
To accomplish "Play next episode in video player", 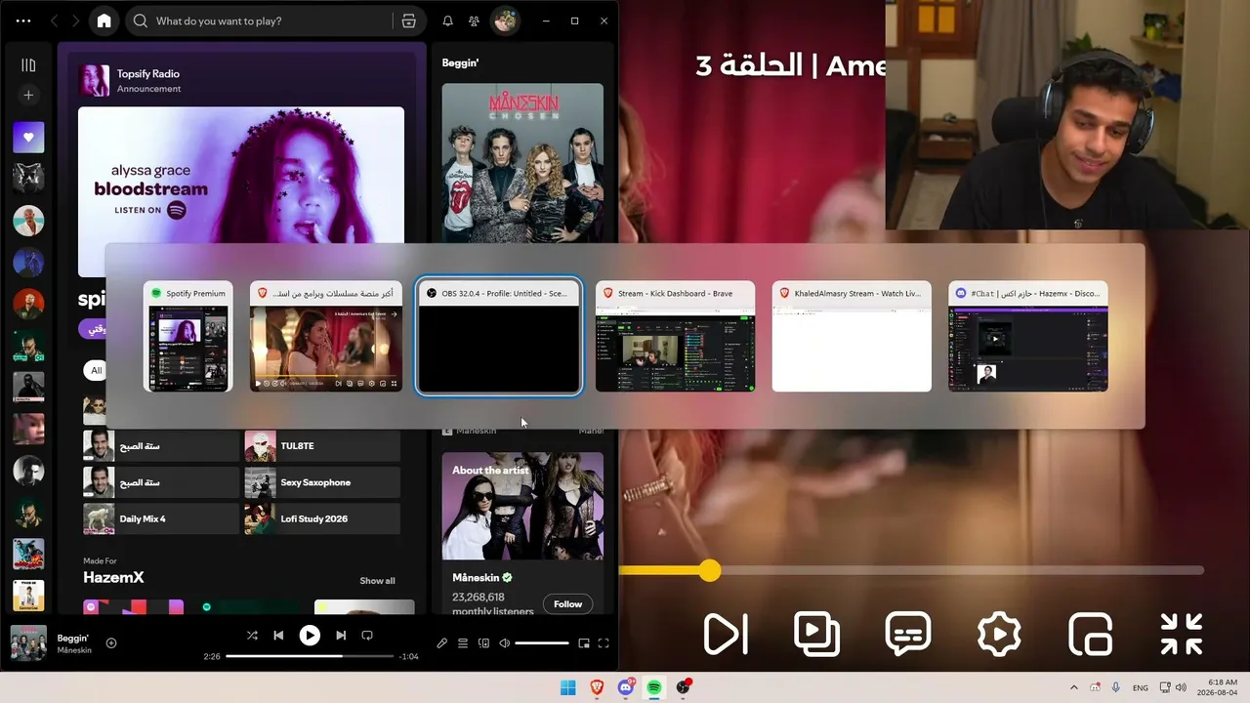I will coord(726,635).
